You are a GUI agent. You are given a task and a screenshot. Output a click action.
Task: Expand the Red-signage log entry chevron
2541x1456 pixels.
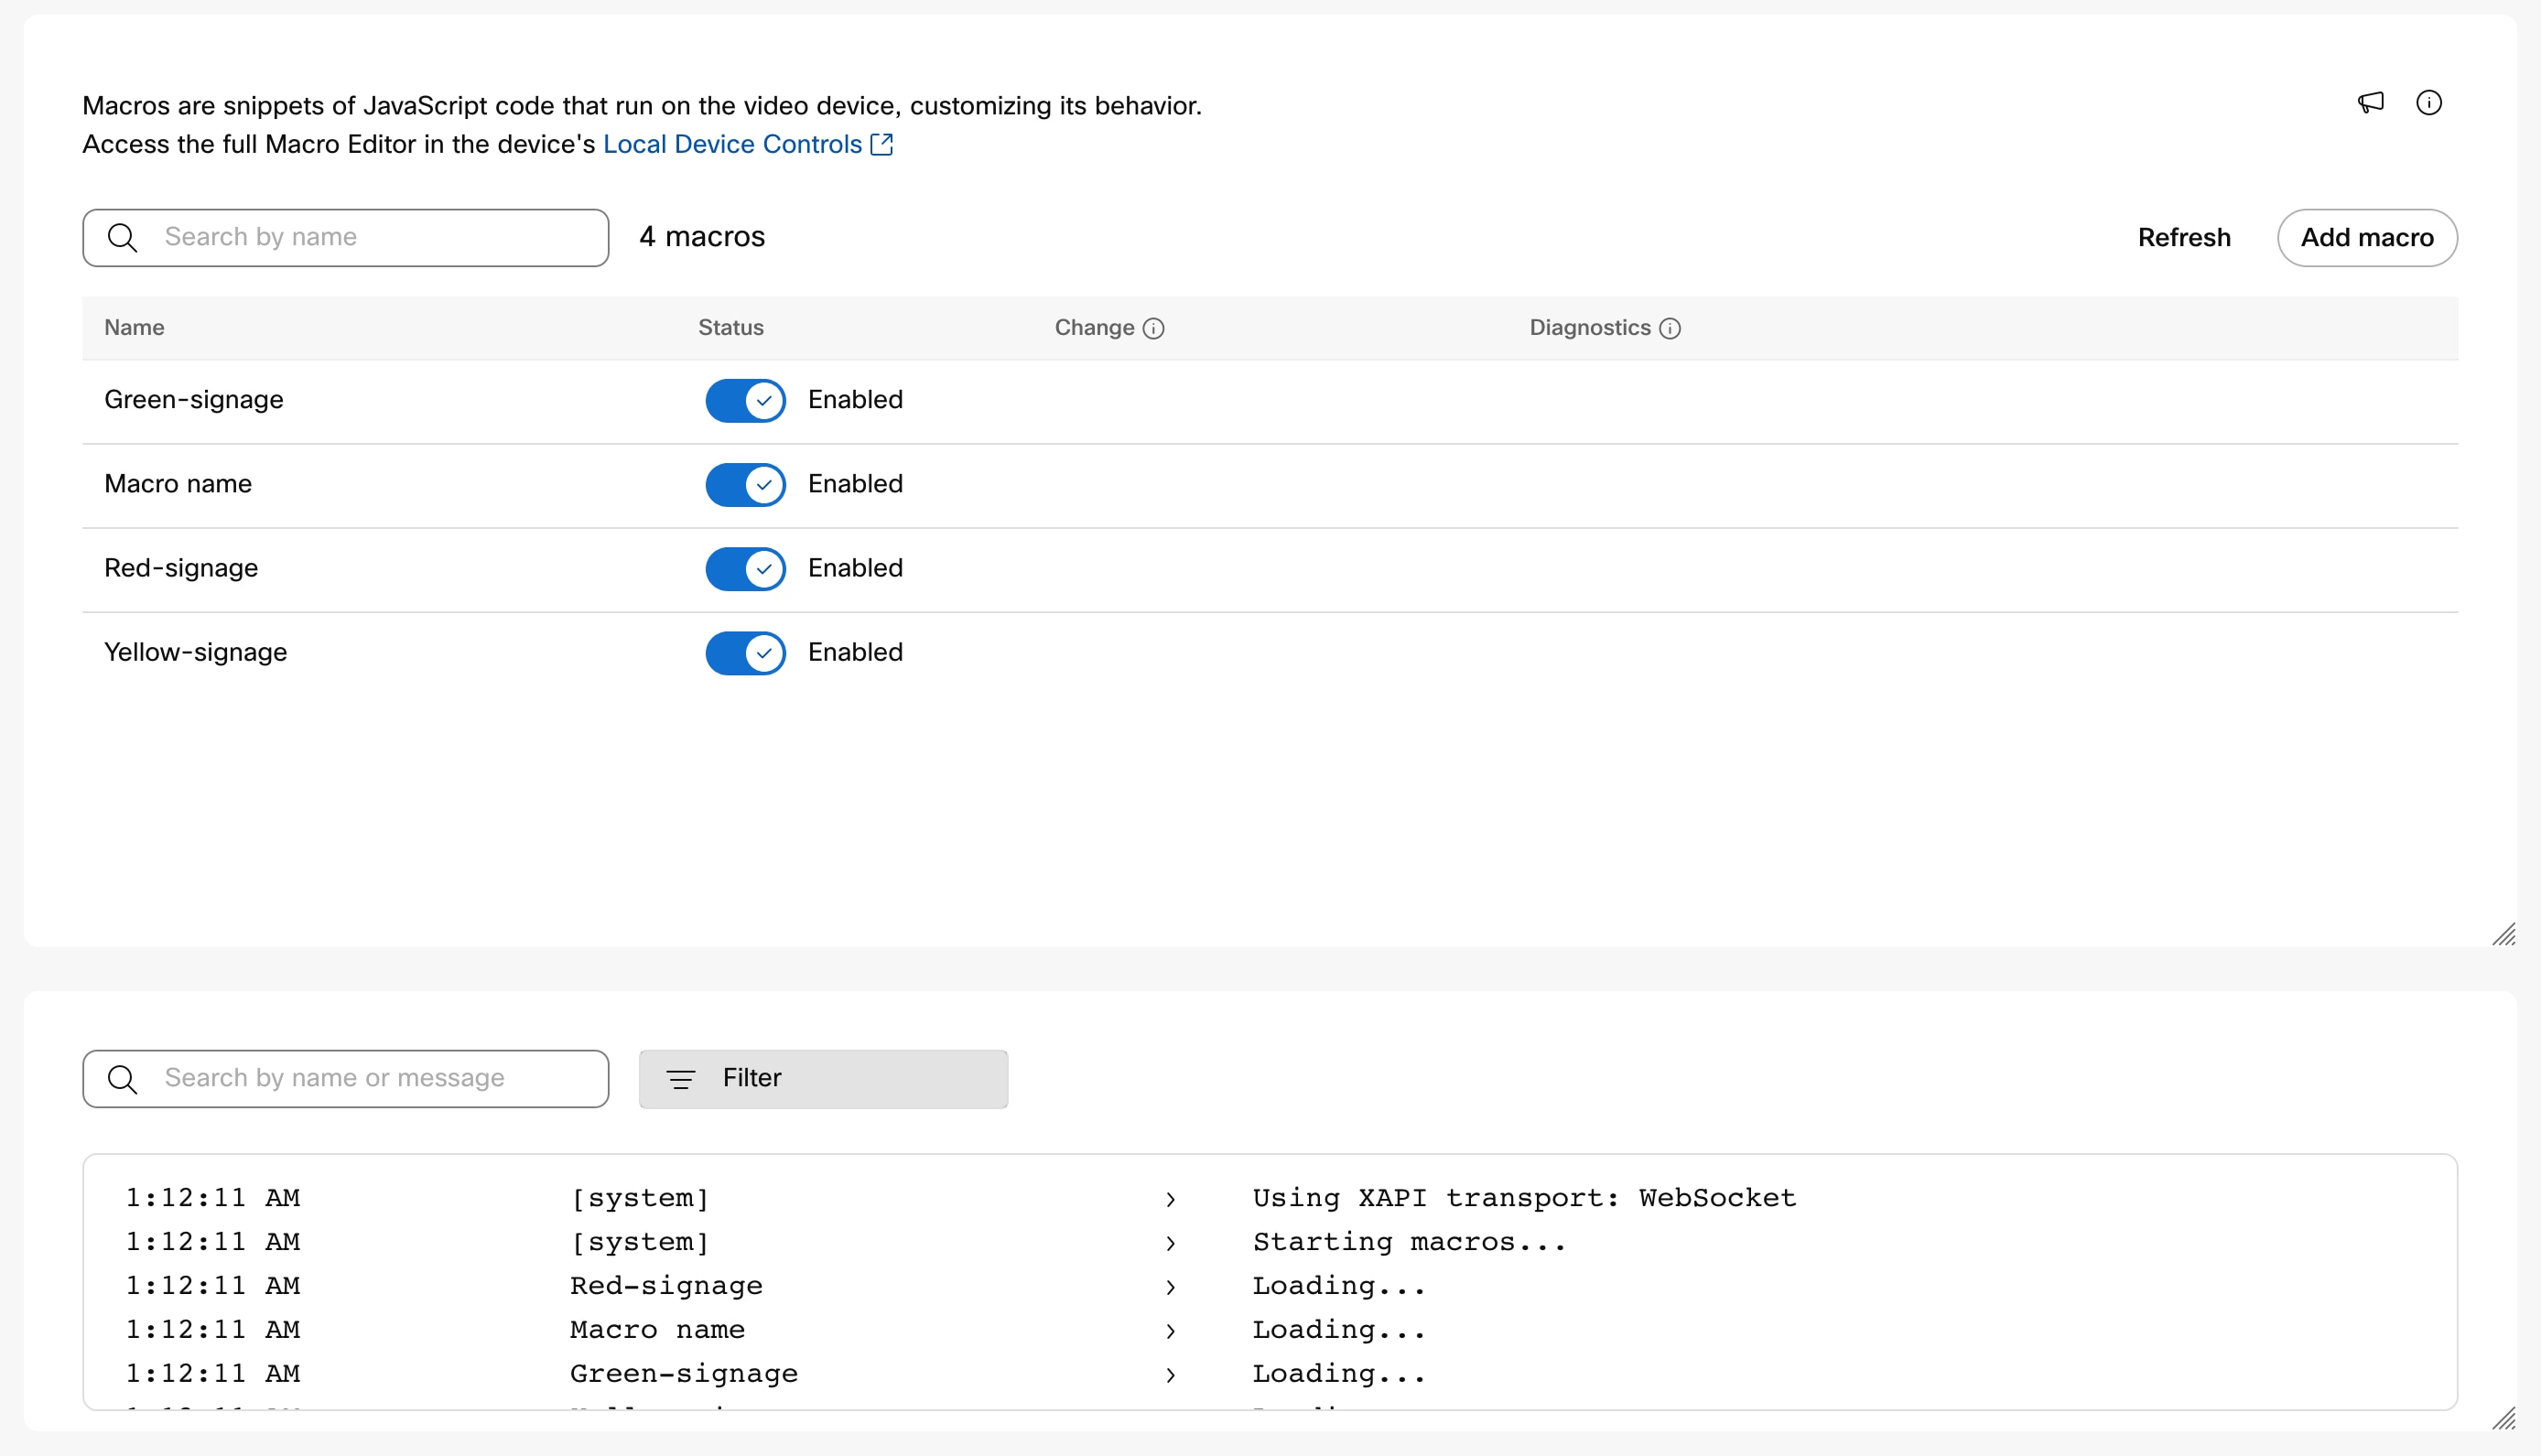(x=1169, y=1285)
